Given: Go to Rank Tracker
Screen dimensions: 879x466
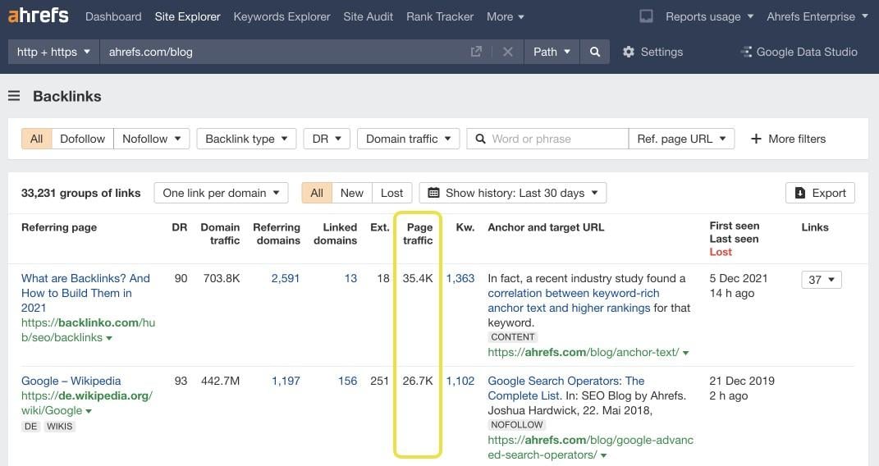Looking at the screenshot, I should pyautogui.click(x=440, y=16).
